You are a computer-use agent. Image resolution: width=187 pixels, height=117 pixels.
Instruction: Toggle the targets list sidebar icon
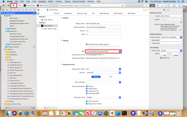38,13
